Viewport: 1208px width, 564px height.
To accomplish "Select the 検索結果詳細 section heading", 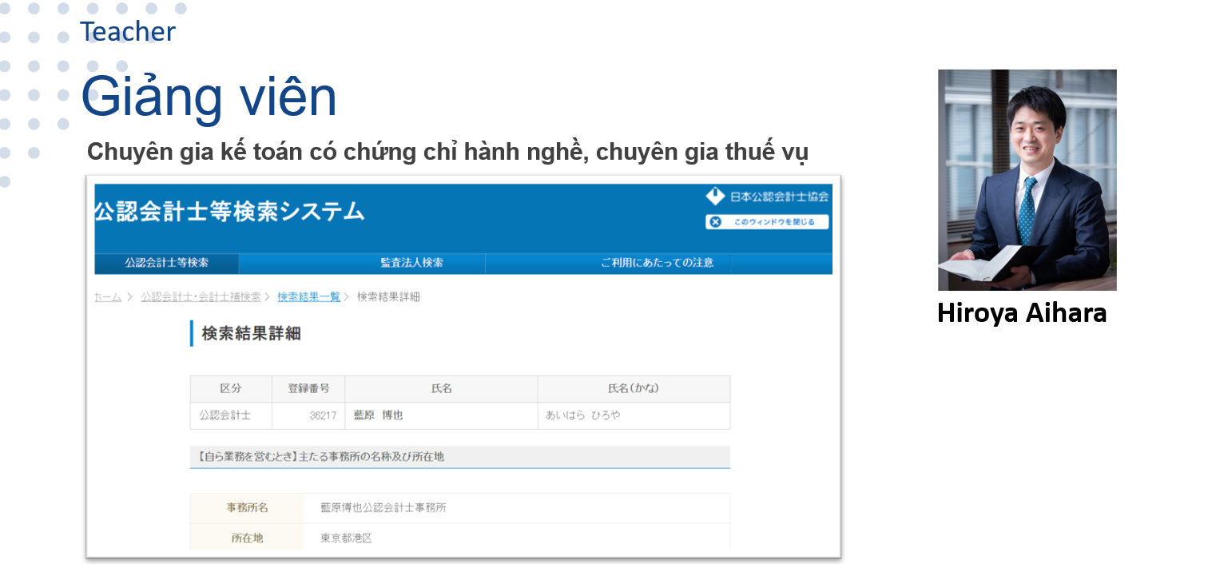I will pyautogui.click(x=251, y=334).
